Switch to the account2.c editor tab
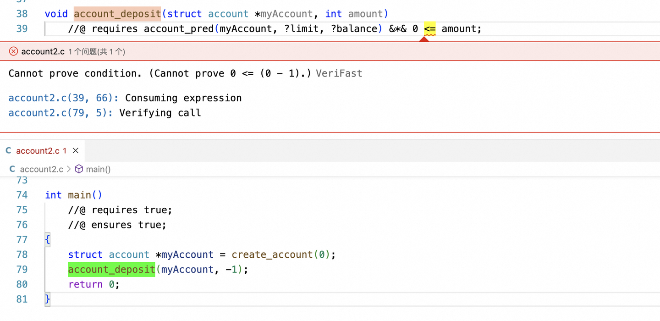660x321 pixels. pyautogui.click(x=38, y=151)
